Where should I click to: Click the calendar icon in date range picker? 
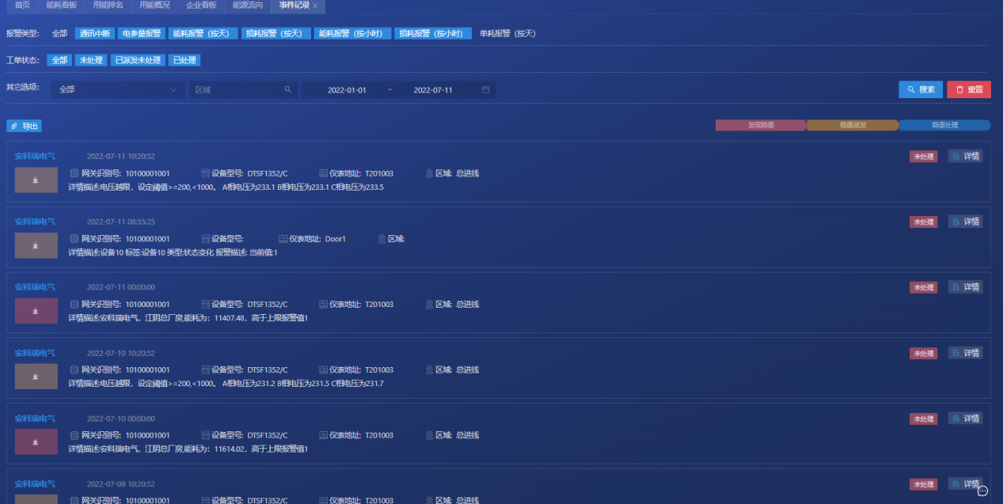485,90
